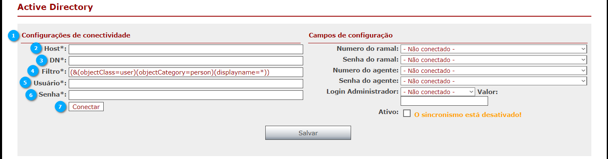Click the Conectar button
Screen dimensions: 608x159
pyautogui.click(x=86, y=107)
